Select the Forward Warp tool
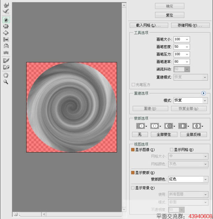 coord(6,5)
